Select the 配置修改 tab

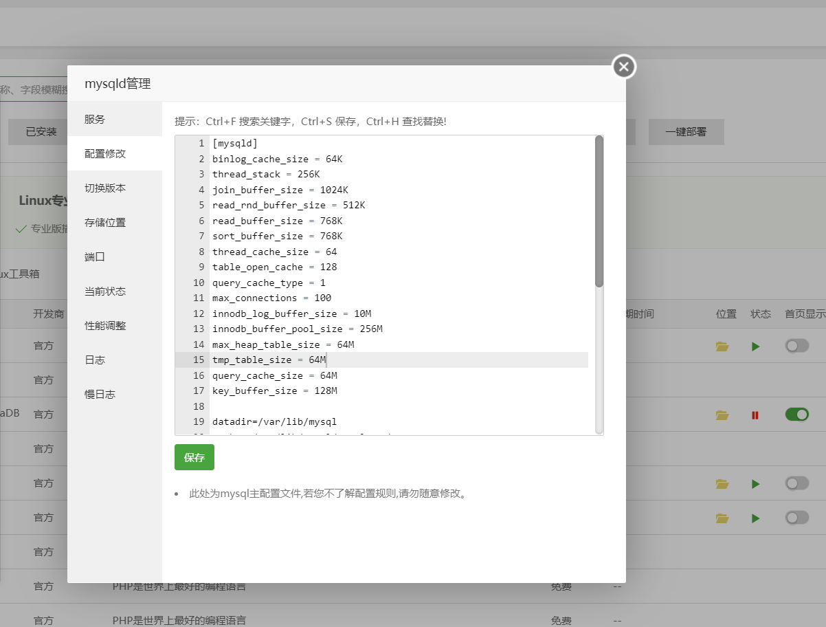115,153
